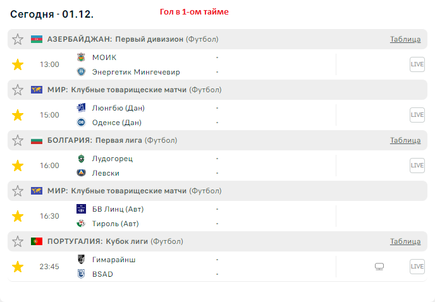Screen dimensions: 435x302
Task: Open Таблица link for Азербайджан Первый дивизион
Action: coord(405,39)
